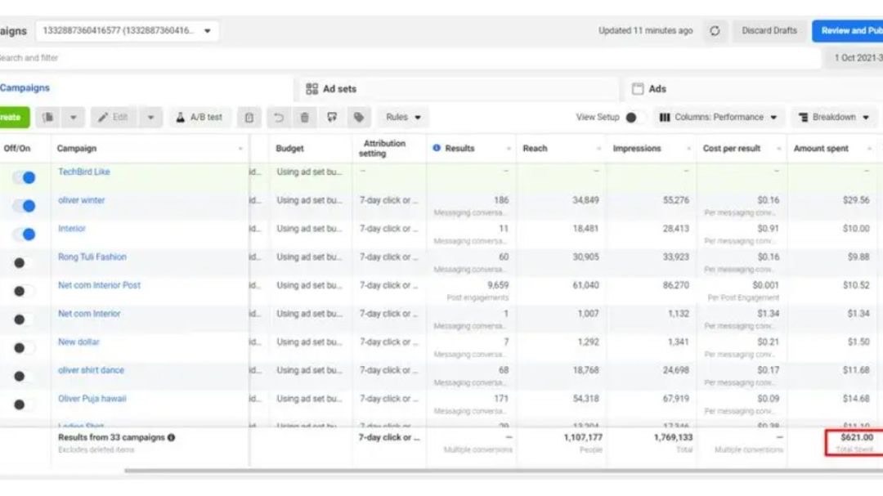883x496 pixels.
Task: Switch to the Ads tab
Action: point(657,89)
